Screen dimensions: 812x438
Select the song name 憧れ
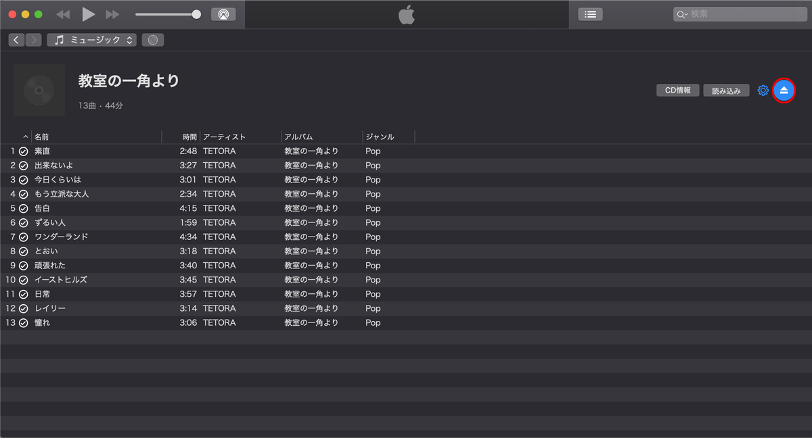coord(42,322)
